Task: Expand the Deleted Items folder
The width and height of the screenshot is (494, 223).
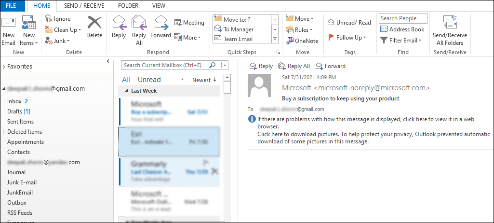Action: 4,131
